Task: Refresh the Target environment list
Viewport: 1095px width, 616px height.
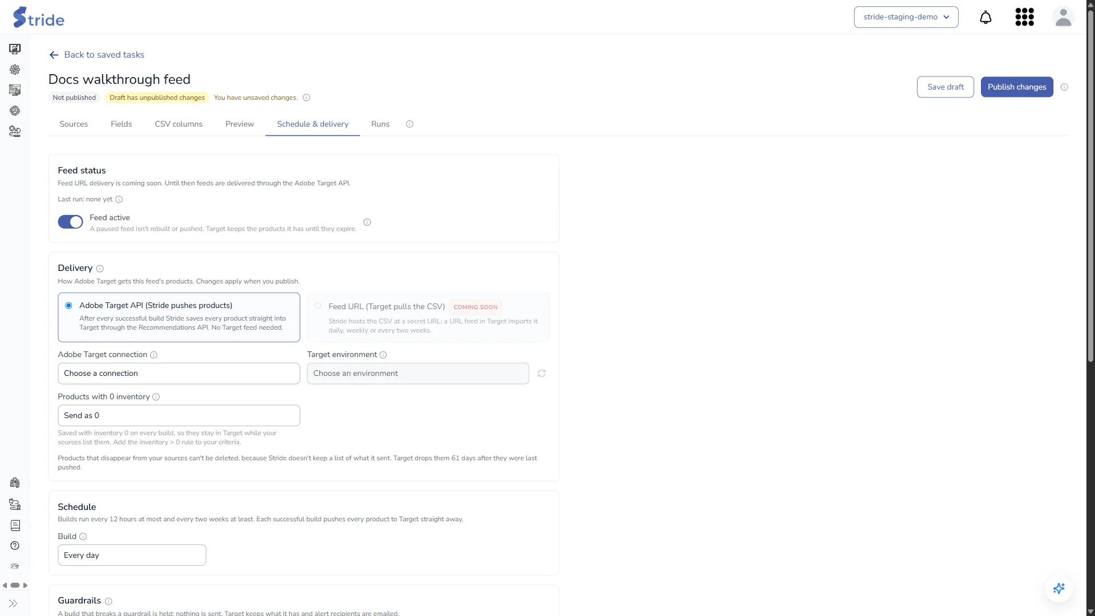Action: pos(541,374)
